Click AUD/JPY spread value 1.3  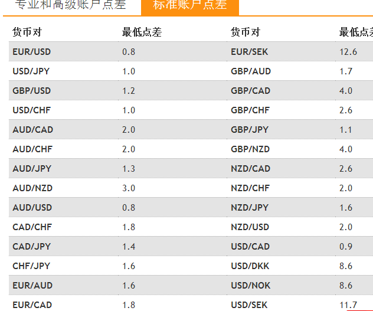pyautogui.click(x=129, y=169)
